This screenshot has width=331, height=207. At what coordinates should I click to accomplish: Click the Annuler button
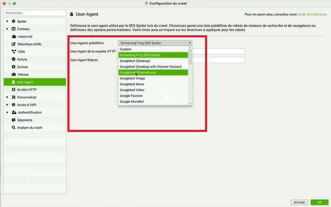pyautogui.click(x=299, y=202)
